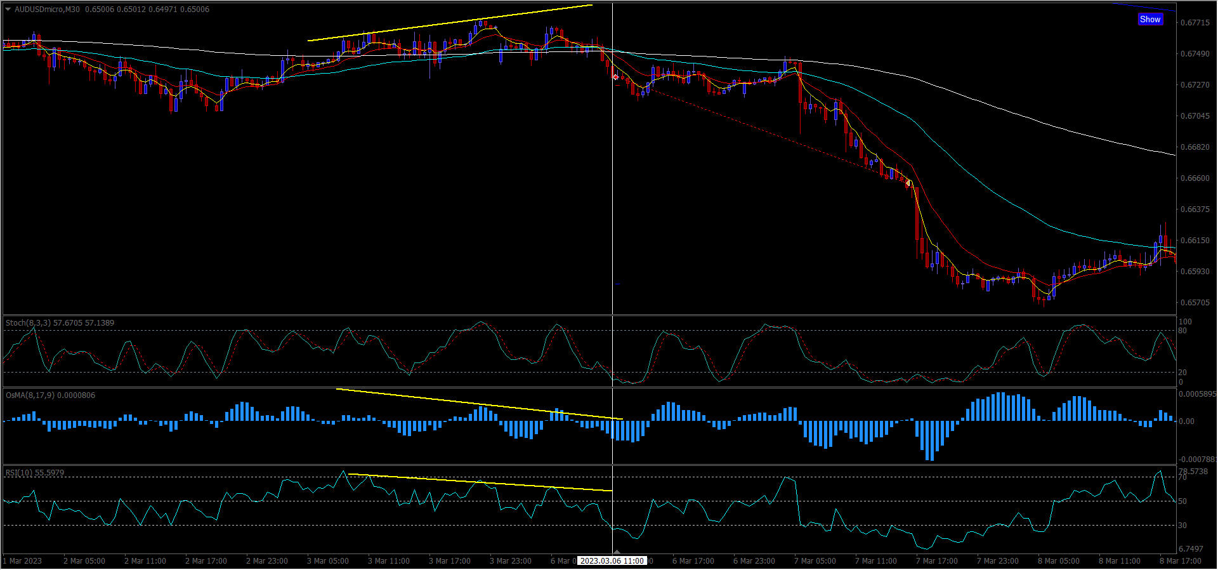Image resolution: width=1218 pixels, height=570 pixels.
Task: Click the 2023.03.06 11:00 crosshair date label
Action: pos(612,561)
